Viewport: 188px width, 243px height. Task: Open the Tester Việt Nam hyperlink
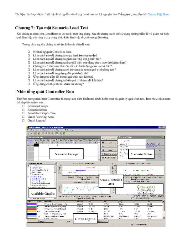pos(158,14)
